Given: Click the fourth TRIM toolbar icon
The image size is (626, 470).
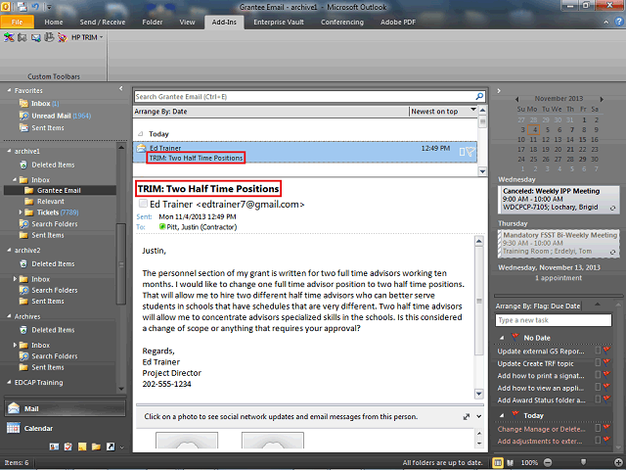Looking at the screenshot, I should click(x=49, y=37).
